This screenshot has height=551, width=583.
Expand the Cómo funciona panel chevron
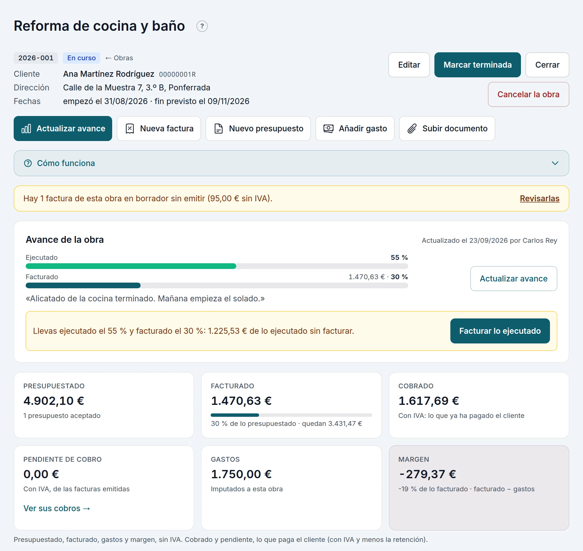click(x=555, y=163)
